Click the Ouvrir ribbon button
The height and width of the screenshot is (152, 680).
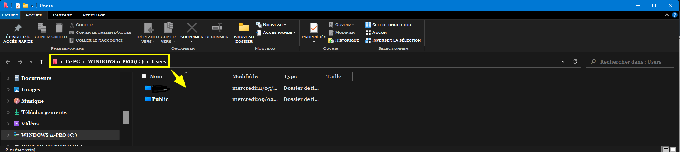click(342, 25)
